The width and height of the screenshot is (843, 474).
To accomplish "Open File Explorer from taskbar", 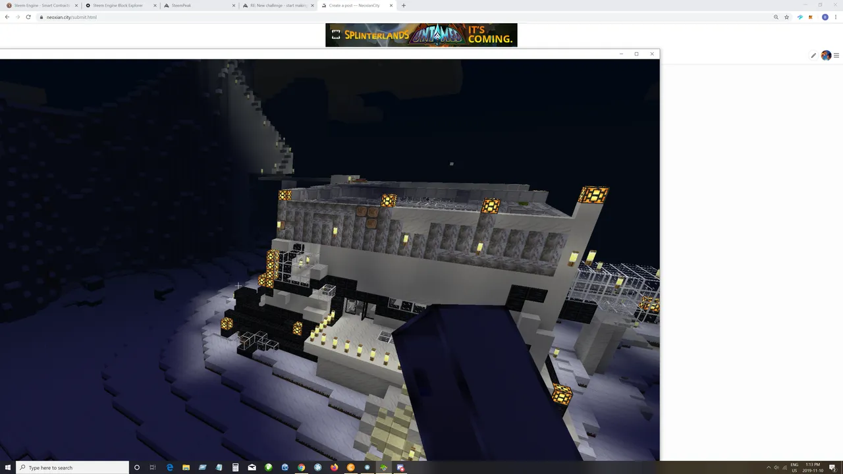I will pos(186,467).
